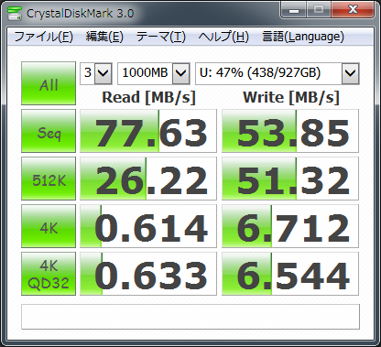Viewport: 381px width, 347px height.
Task: Open the テーマ(T) menu
Action: (160, 37)
